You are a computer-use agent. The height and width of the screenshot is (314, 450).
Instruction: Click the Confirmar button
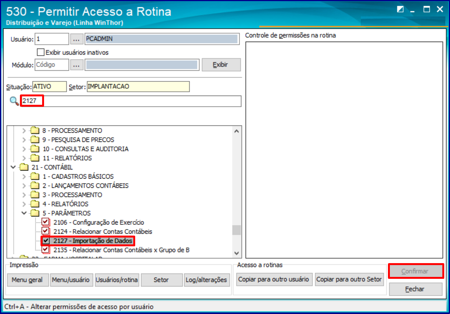point(415,271)
